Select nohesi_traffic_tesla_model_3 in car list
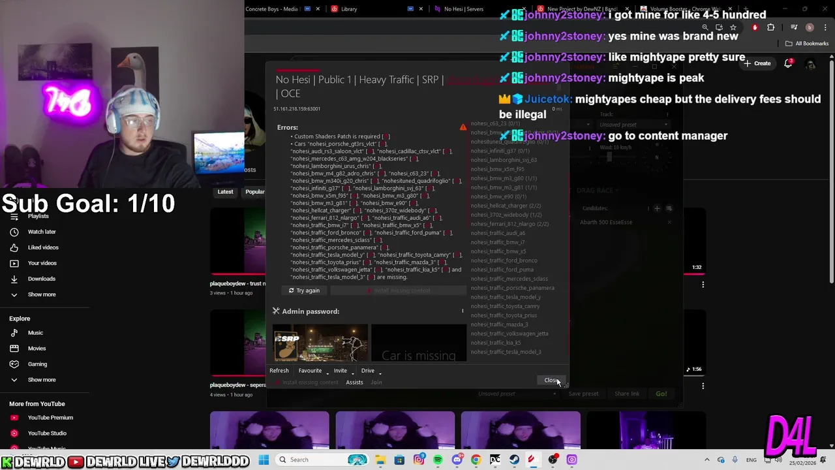The image size is (835, 470). [x=506, y=352]
